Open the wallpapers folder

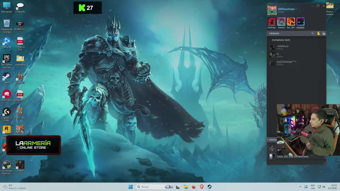coord(20,60)
